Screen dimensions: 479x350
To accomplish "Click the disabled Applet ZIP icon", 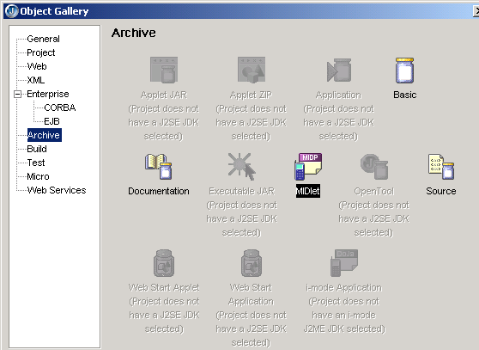I will [x=252, y=70].
